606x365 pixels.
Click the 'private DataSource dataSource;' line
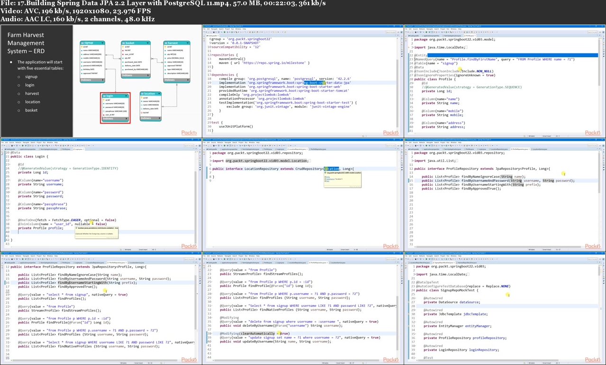pyautogui.click(x=451, y=302)
